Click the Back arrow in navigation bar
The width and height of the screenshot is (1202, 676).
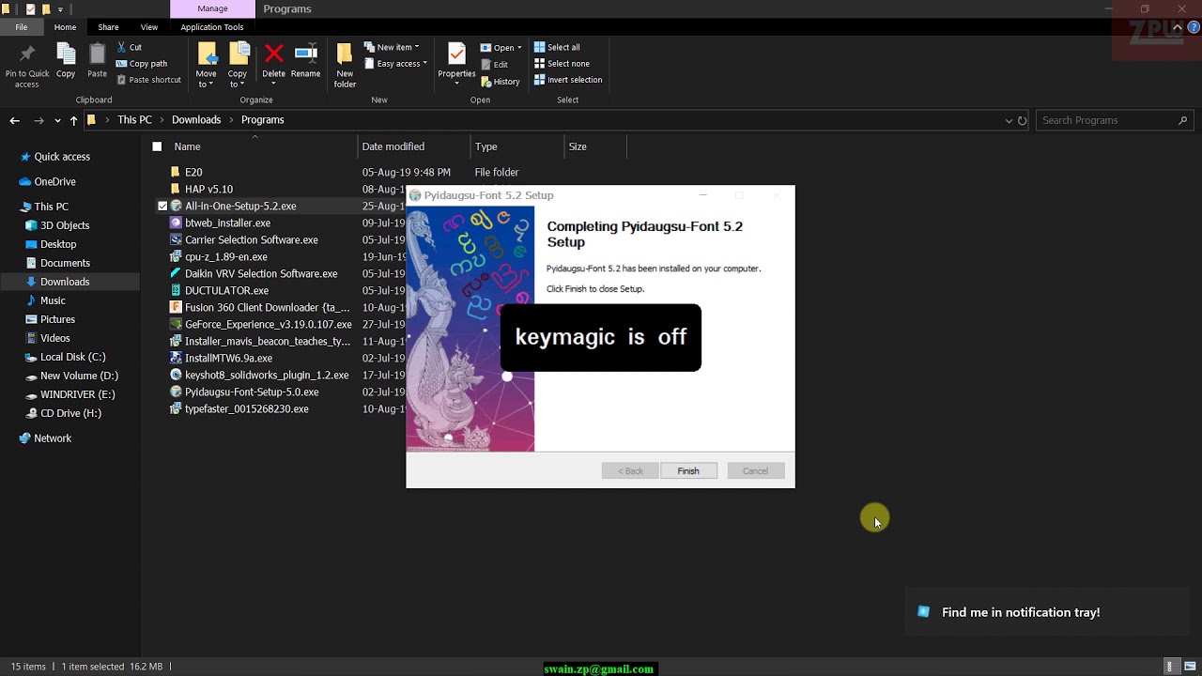[x=14, y=120]
